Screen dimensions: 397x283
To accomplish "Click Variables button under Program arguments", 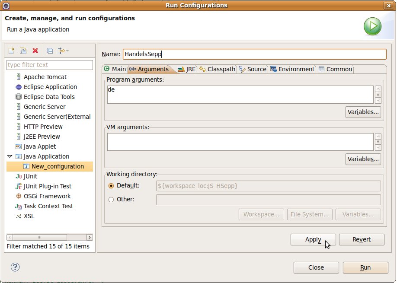I will click(363, 112).
